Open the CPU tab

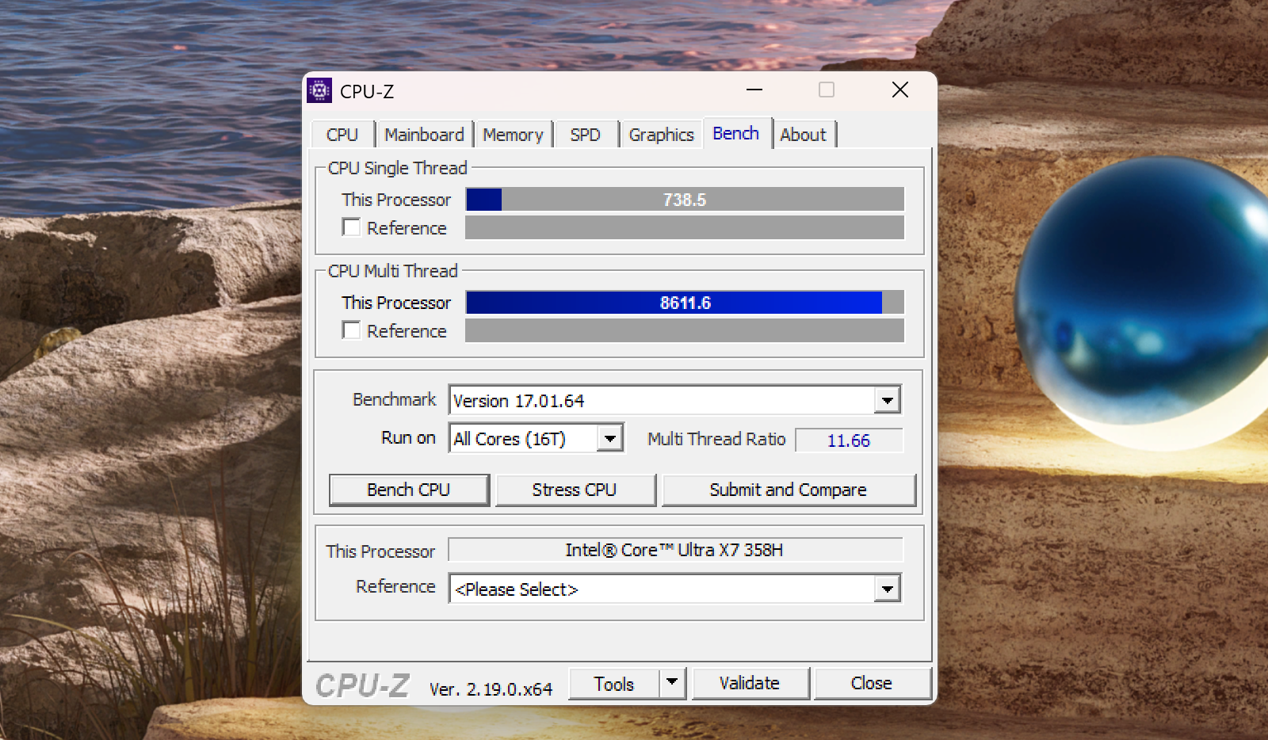pyautogui.click(x=342, y=135)
